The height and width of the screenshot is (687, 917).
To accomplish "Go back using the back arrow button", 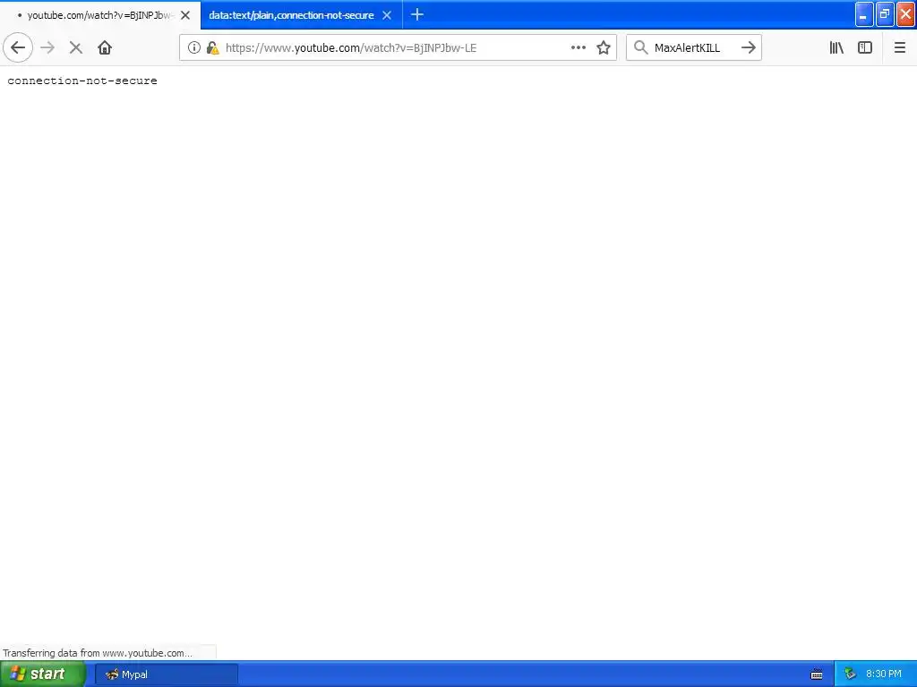I will coord(18,48).
